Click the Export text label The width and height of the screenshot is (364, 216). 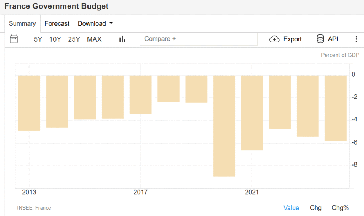(292, 39)
